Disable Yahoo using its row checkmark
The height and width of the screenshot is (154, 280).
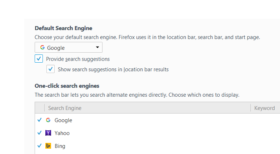tap(40, 133)
